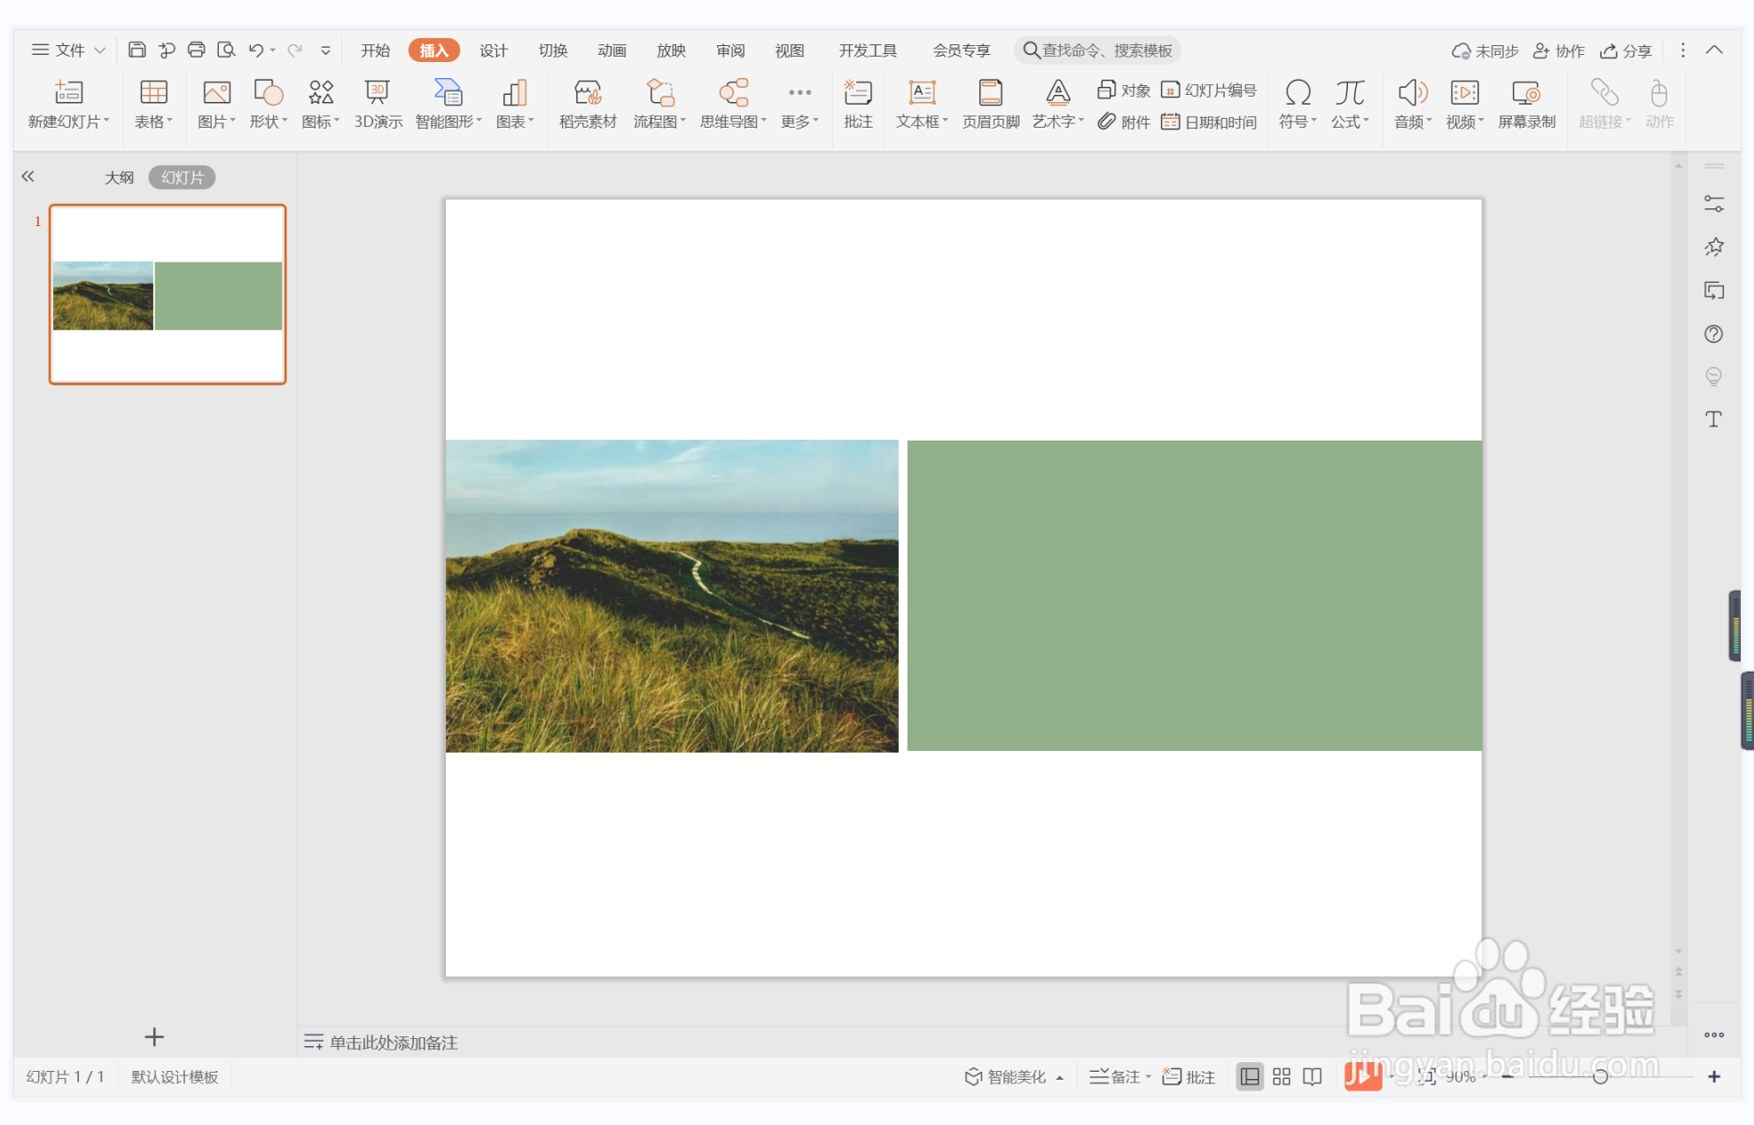Open the 文件 file menu
This screenshot has width=1754, height=1125.
pos(67,50)
